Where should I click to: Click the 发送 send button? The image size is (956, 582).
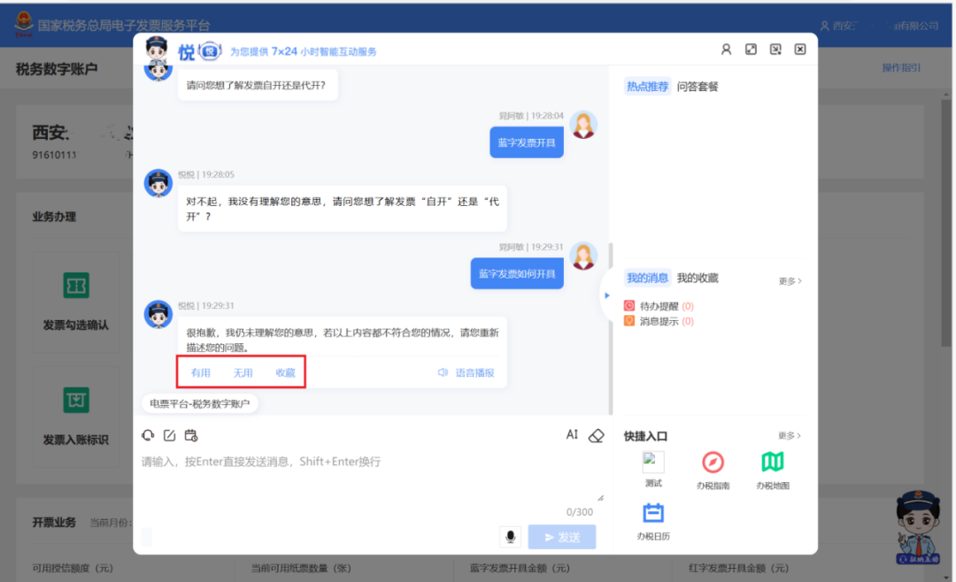click(x=561, y=536)
